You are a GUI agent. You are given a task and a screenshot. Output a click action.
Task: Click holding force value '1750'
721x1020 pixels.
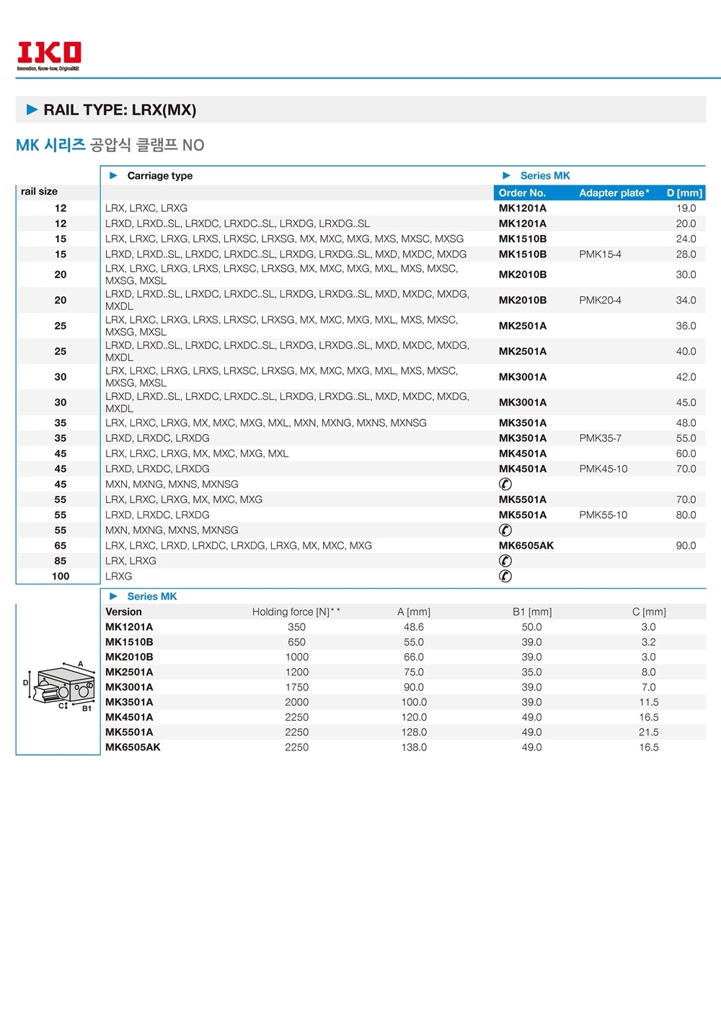(297, 688)
